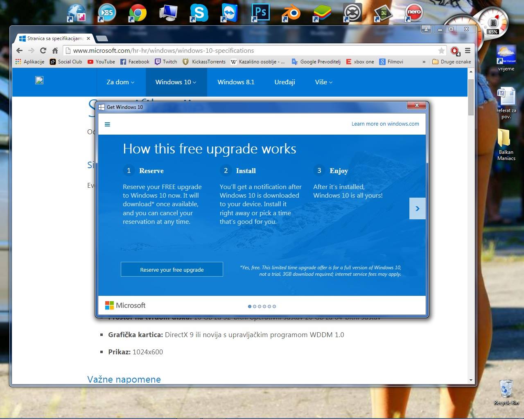Expand the Windows 10 navigation dropdown
Image resolution: width=524 pixels, height=419 pixels.
(x=176, y=82)
